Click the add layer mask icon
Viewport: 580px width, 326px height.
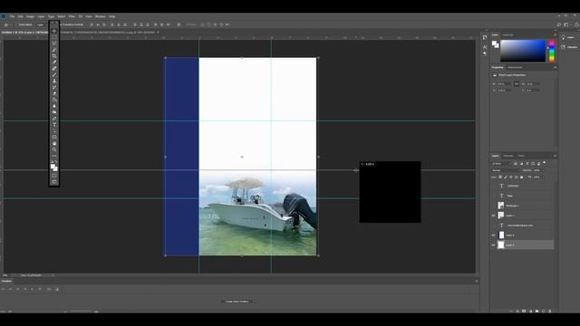coord(524,312)
